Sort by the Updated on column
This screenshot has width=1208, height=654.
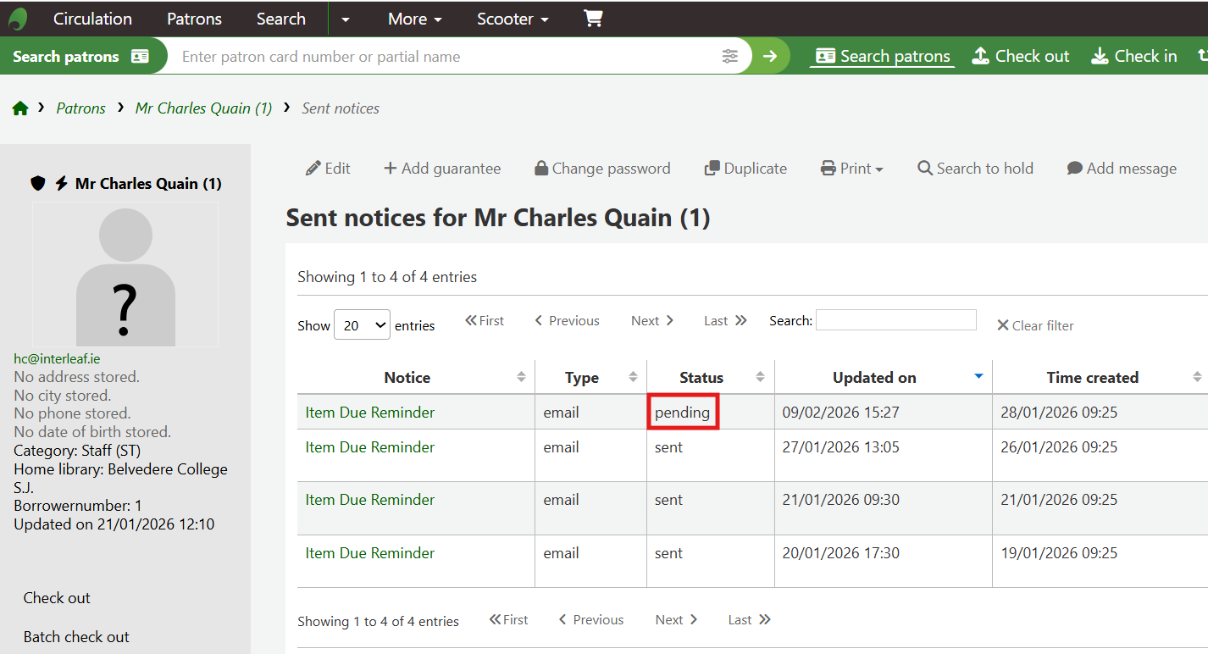click(884, 377)
